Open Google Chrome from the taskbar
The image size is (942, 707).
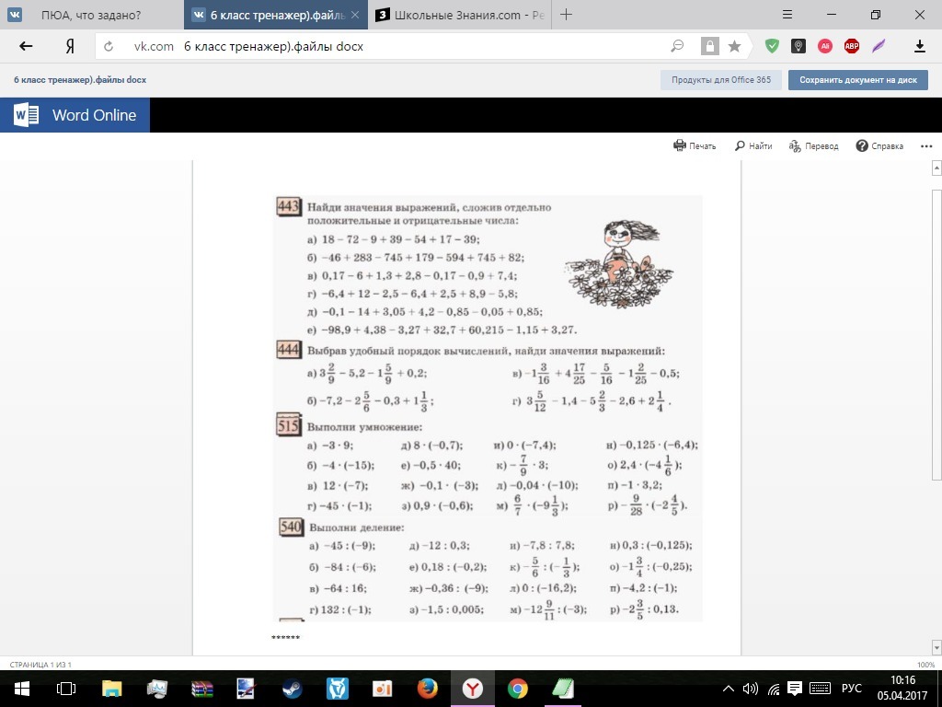coord(517,689)
